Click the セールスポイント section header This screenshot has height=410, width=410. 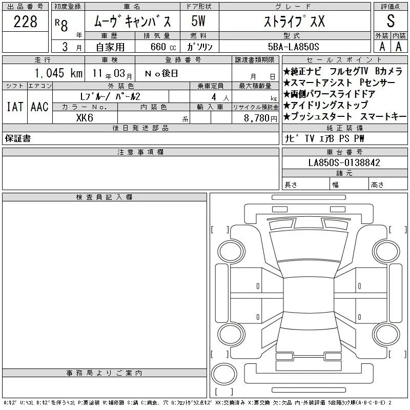[x=344, y=60]
